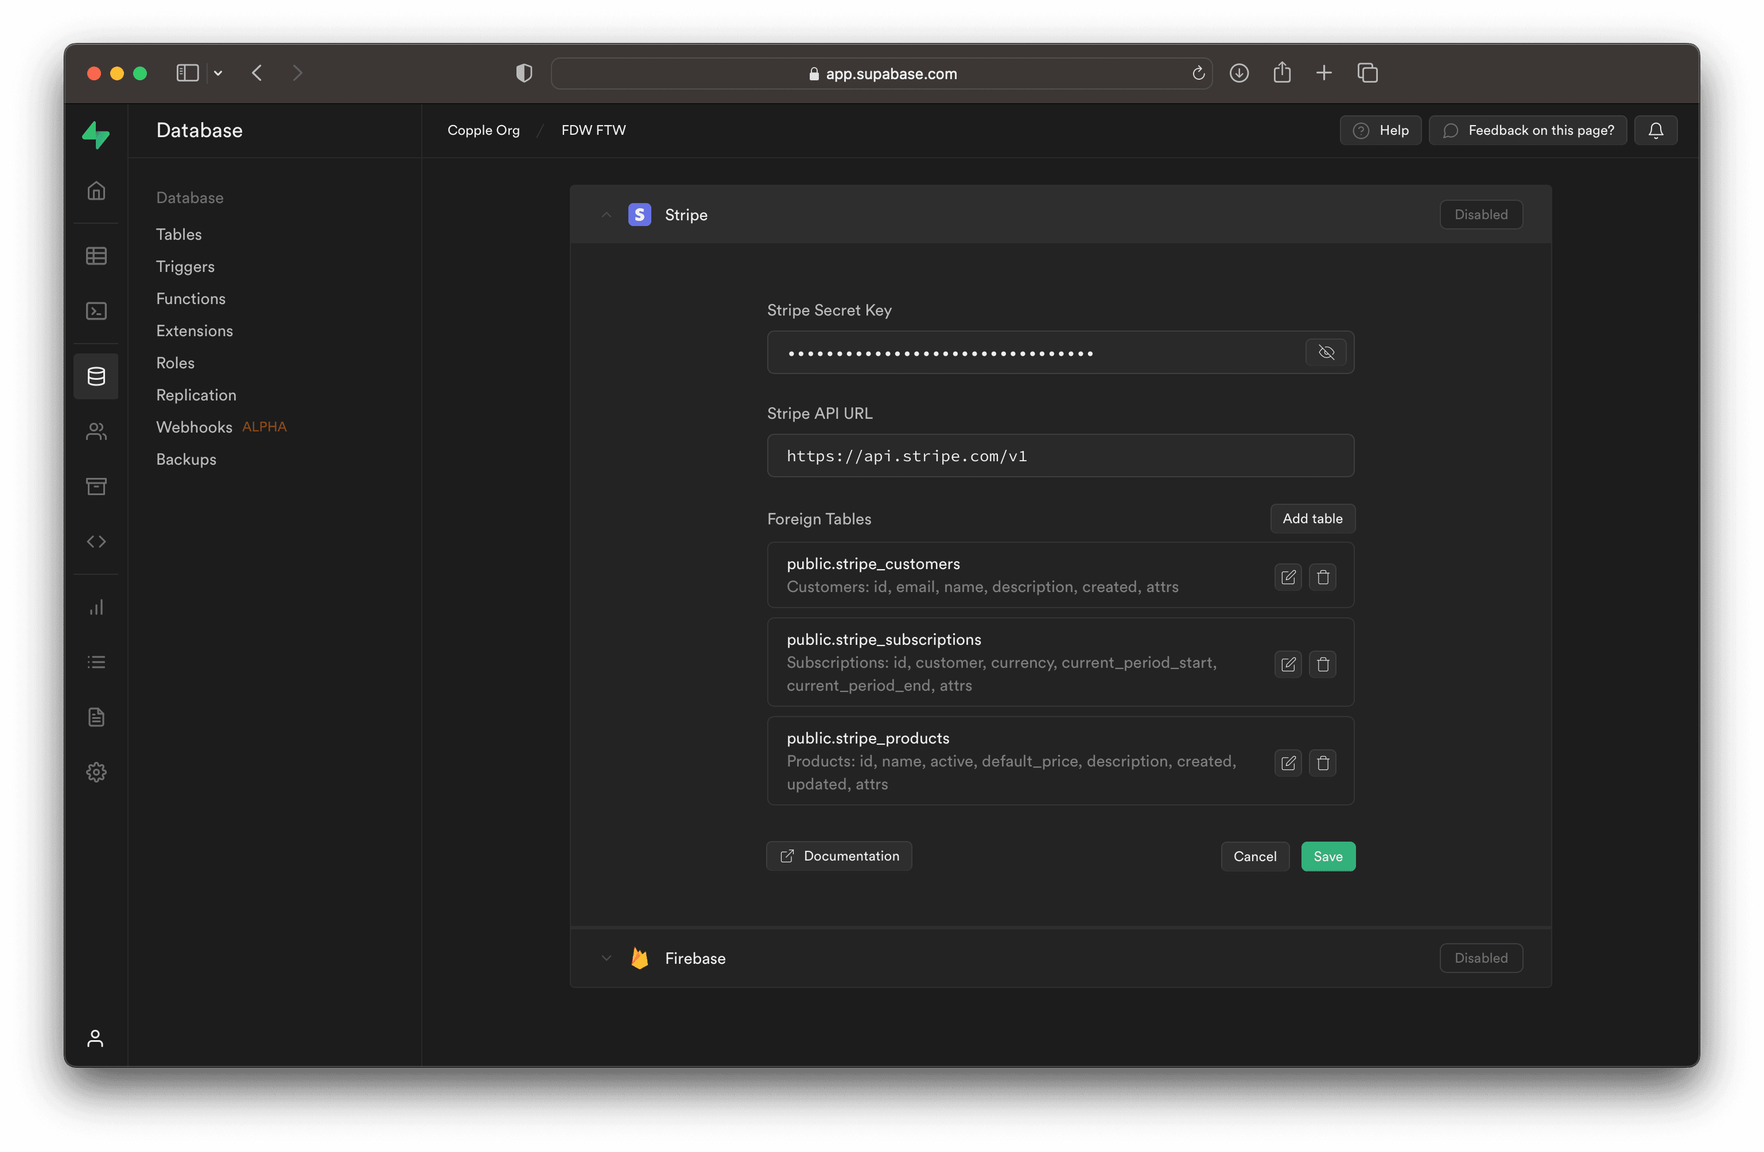Click the notifications bell icon

pyautogui.click(x=1655, y=130)
